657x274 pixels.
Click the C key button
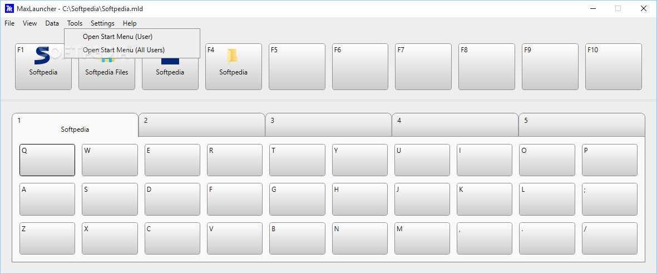tap(172, 238)
